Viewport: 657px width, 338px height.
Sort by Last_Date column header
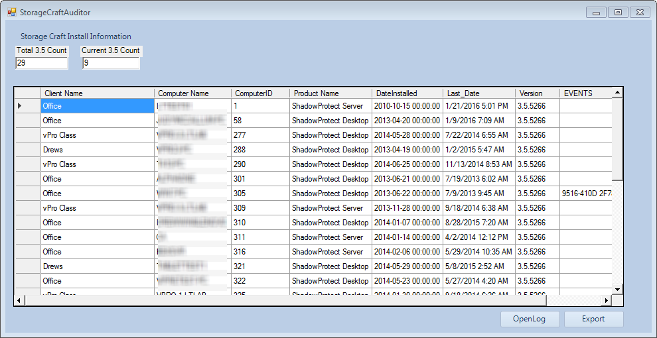coord(479,93)
